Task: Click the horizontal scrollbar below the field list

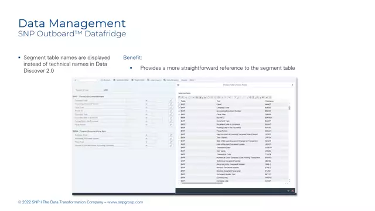Action: tap(202, 183)
